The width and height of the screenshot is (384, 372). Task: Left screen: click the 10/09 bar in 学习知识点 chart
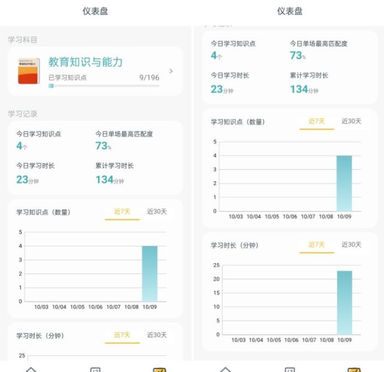(x=150, y=273)
